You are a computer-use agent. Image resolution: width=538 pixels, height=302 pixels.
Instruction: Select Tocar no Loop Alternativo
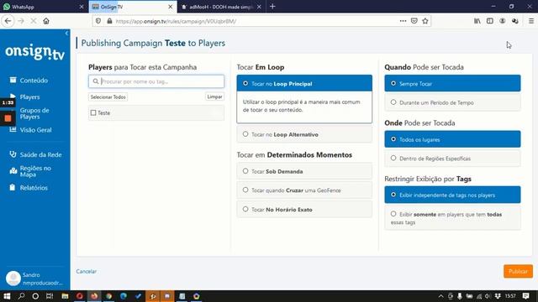304,134
